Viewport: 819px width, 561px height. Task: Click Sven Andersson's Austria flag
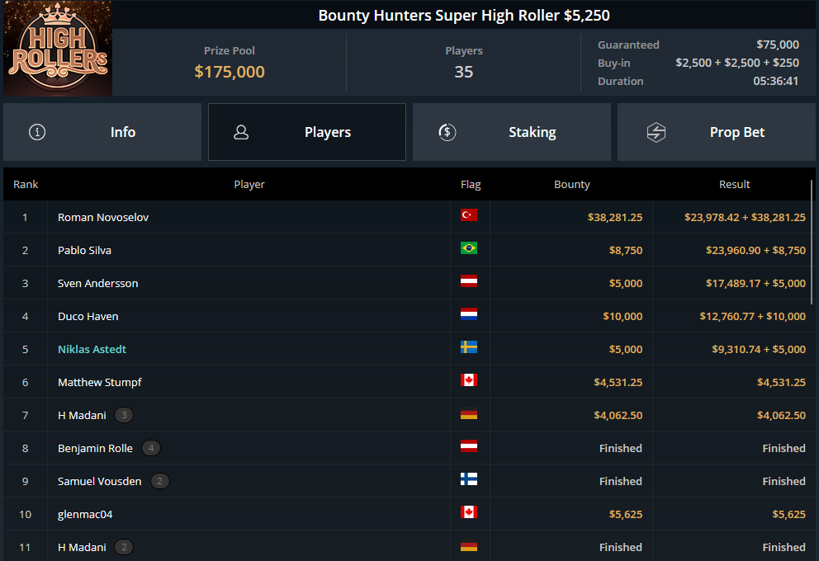click(468, 281)
